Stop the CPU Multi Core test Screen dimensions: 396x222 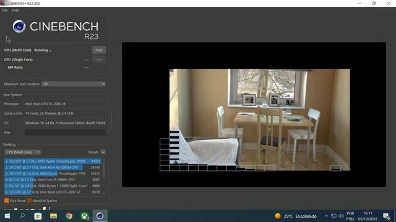pos(99,50)
